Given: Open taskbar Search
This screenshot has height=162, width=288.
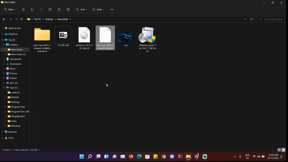Looking at the screenshot, I should [90, 157].
